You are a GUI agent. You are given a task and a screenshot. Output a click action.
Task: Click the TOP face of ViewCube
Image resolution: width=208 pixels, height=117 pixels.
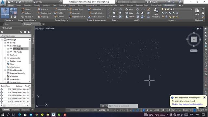[x=194, y=39]
